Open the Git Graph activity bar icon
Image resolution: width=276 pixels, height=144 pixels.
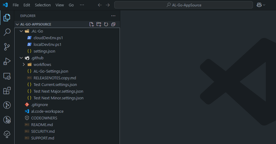point(7,105)
